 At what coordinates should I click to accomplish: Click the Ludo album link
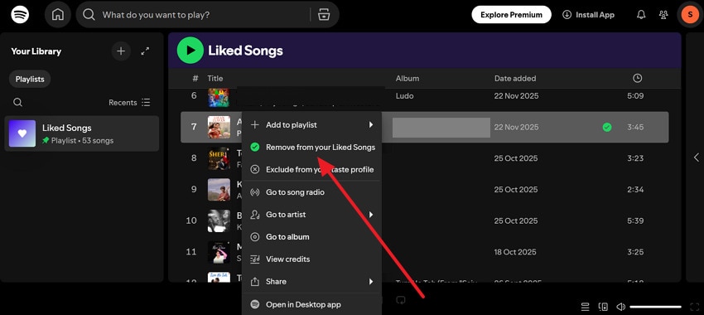click(404, 95)
